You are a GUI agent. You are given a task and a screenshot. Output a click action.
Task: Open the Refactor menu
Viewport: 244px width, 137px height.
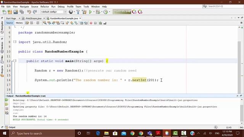45,6
